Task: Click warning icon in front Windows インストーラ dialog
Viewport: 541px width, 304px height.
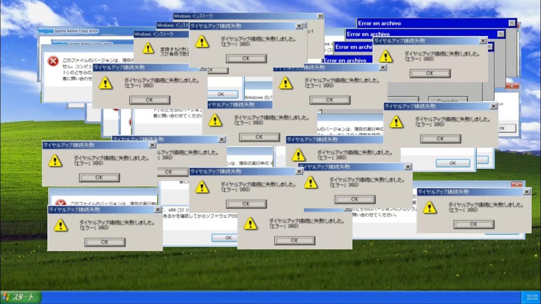Action: (x=148, y=48)
